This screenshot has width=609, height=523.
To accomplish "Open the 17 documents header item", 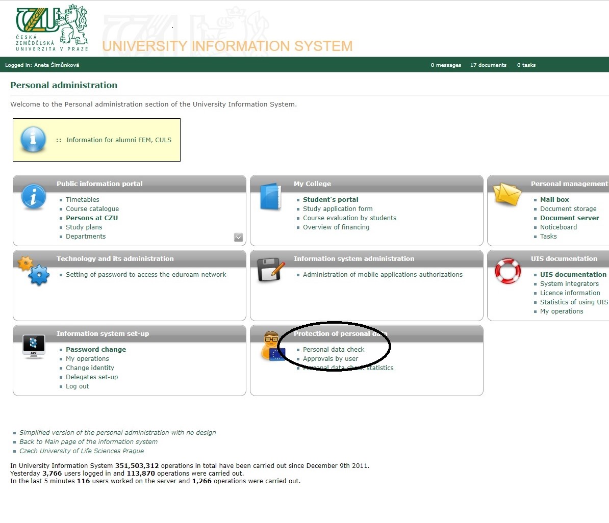I will 488,65.
